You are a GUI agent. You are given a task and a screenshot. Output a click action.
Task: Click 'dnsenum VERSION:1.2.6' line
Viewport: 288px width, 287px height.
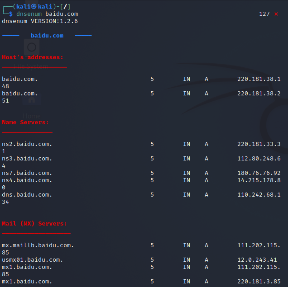pos(40,21)
